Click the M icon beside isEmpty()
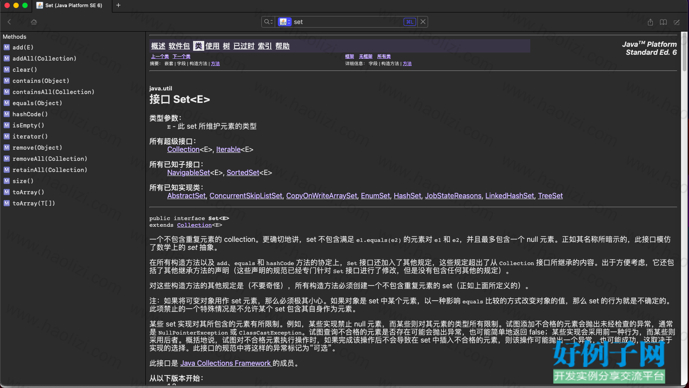Screen dimensions: 689x388 (x=7, y=125)
